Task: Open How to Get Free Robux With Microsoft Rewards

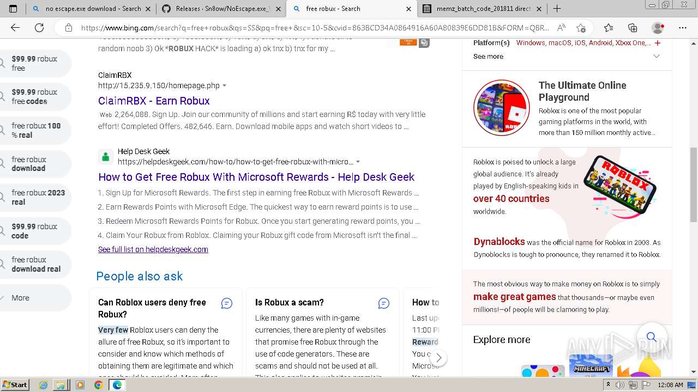Action: (256, 177)
